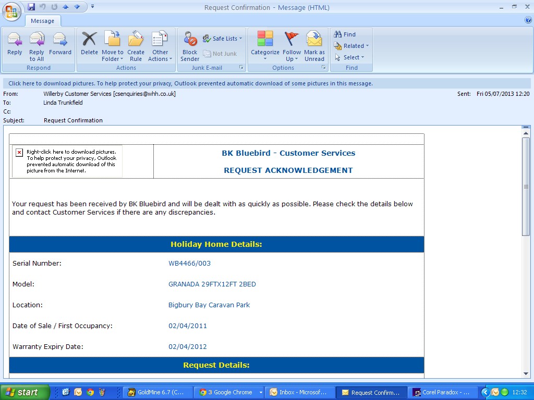Click recipient Linda Trunkfield
534x400 pixels.
[63, 103]
